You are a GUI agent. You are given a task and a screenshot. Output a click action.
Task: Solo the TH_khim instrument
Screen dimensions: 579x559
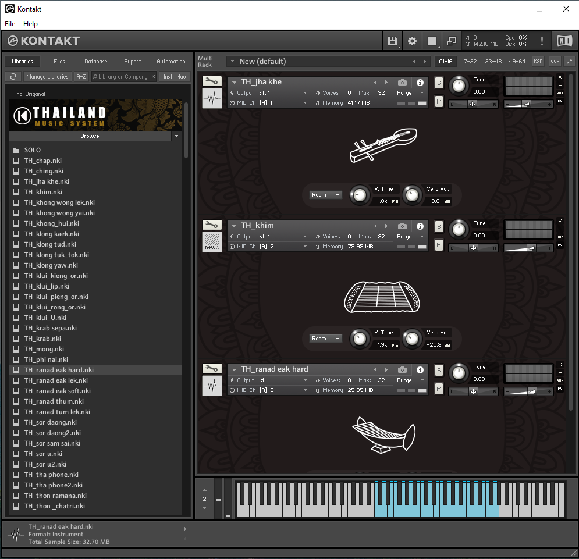(439, 226)
